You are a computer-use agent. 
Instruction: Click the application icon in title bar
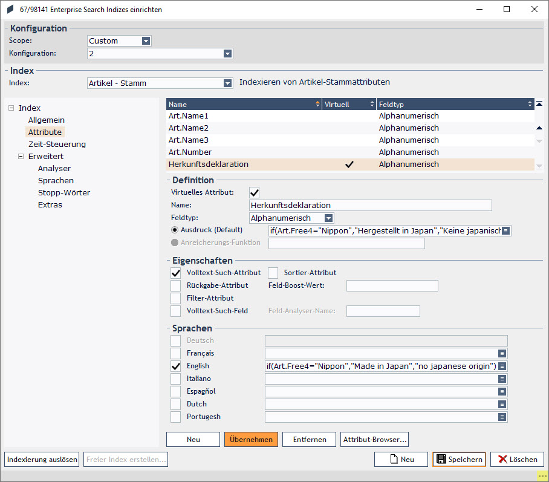click(10, 10)
